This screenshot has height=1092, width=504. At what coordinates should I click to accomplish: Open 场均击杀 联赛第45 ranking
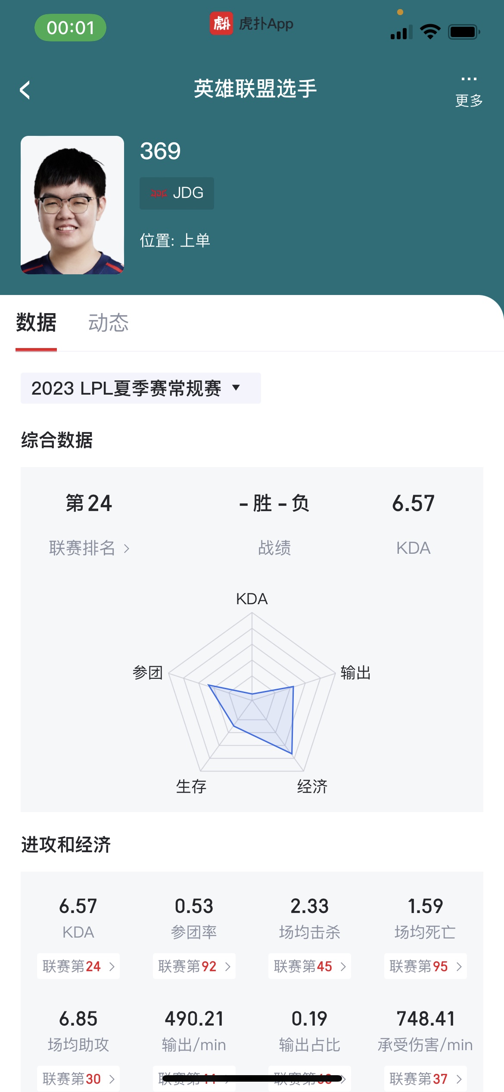(310, 966)
